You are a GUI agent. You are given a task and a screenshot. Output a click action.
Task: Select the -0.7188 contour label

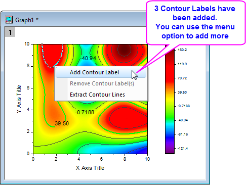(x=85, y=112)
